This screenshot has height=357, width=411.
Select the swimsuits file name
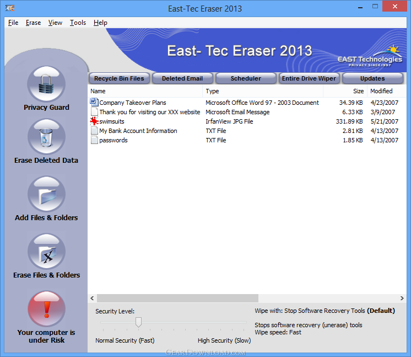[112, 121]
